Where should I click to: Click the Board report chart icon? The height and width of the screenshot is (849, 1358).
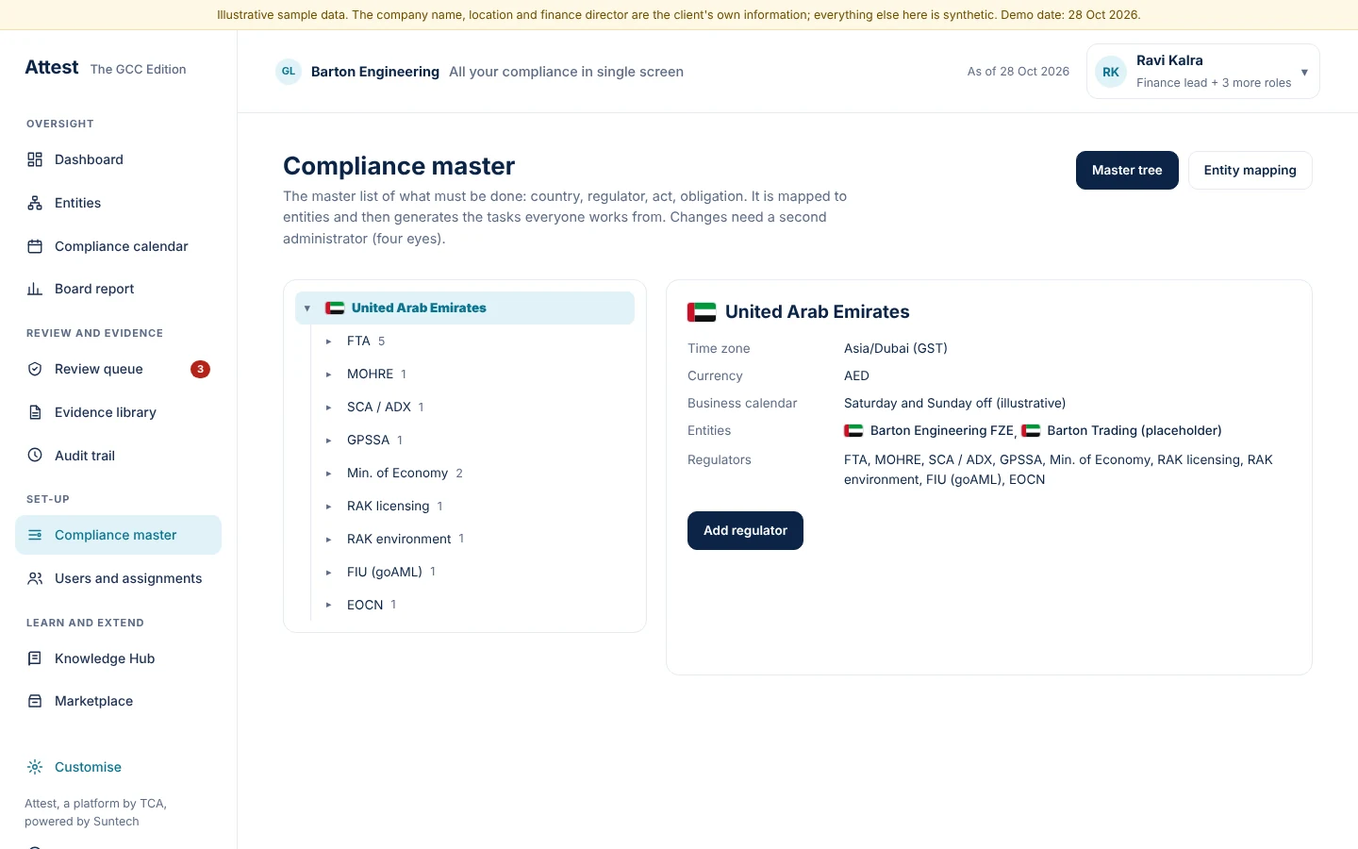point(35,289)
